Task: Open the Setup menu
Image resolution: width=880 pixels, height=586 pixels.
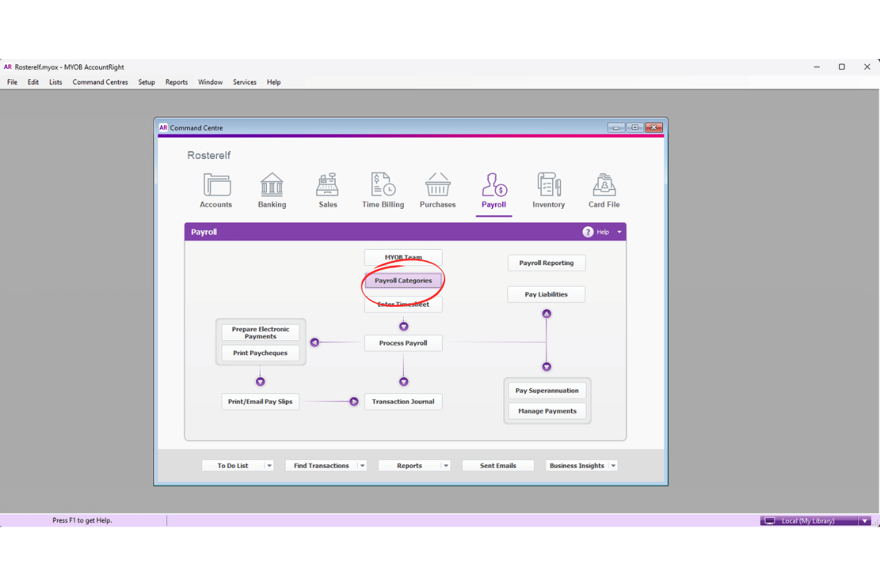Action: [147, 82]
